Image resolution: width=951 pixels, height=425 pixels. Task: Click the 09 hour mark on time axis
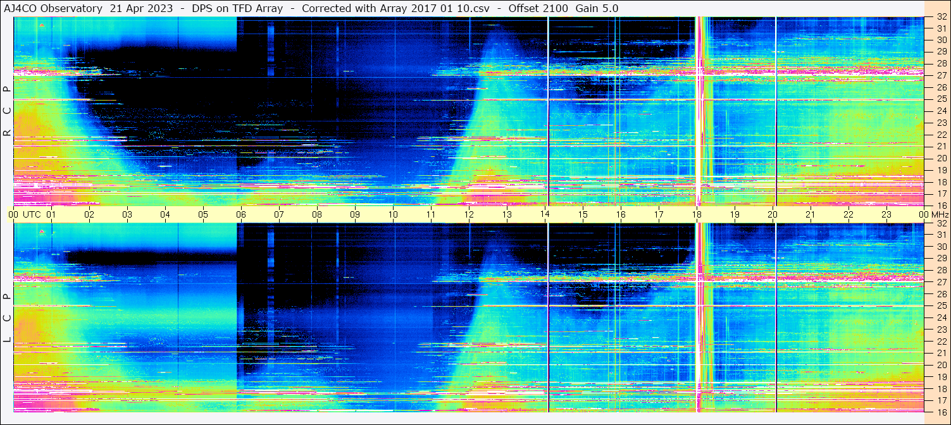coord(354,214)
